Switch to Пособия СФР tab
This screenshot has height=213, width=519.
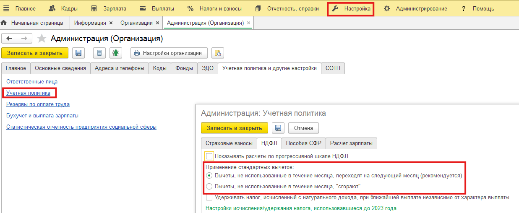click(x=303, y=143)
